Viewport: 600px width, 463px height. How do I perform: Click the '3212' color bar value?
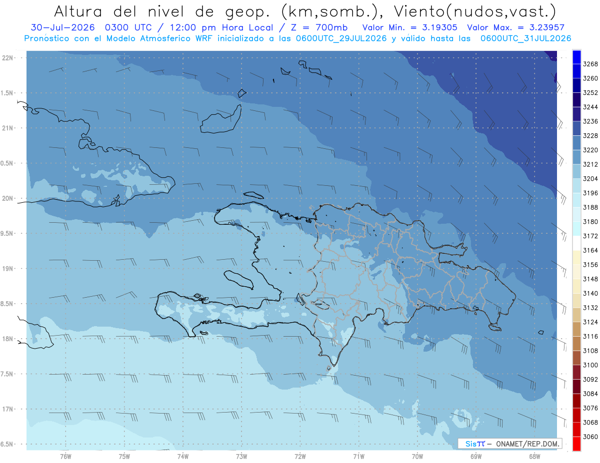pos(590,164)
